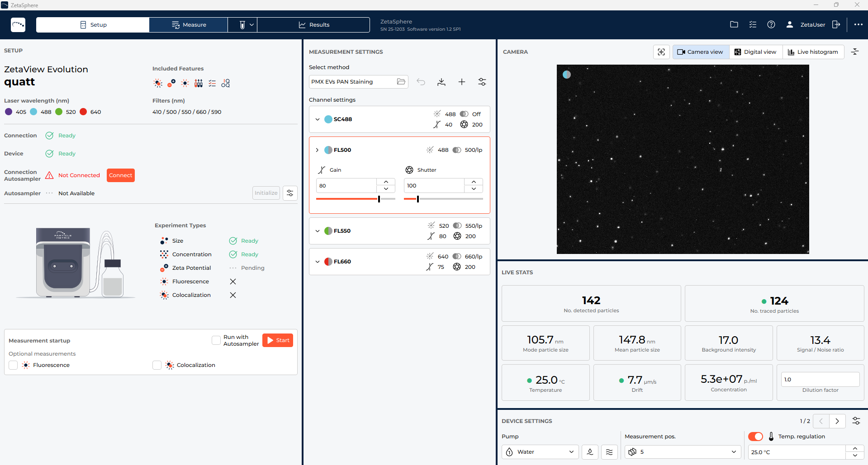Click the FL500 Gain slider handle
Viewport: 868px width, 465px height.
click(379, 199)
